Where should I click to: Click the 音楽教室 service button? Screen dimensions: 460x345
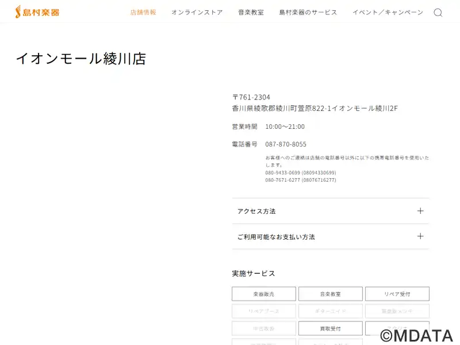331,294
